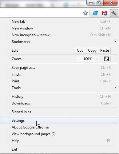The width and height of the screenshot is (119, 154).
Task: Decrease zoom with minus button
Action: pos(79,59)
